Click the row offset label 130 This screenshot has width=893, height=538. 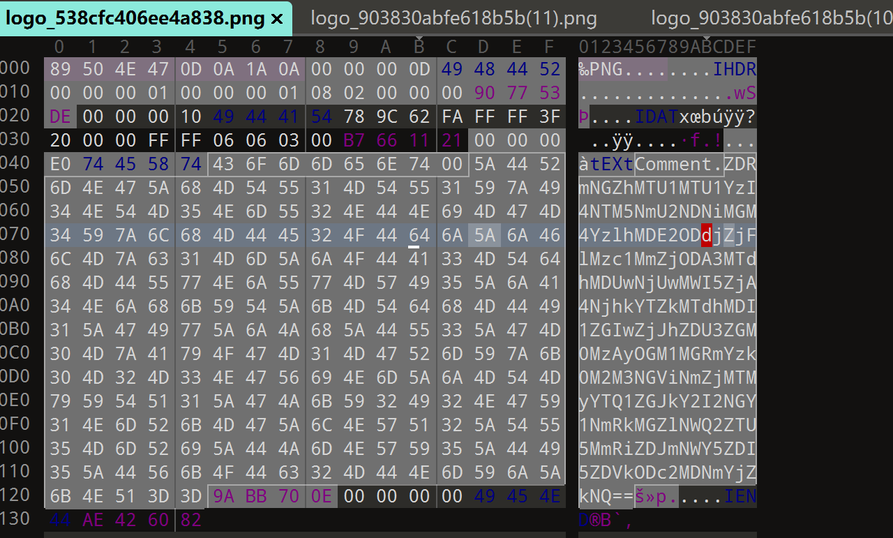pyautogui.click(x=15, y=518)
